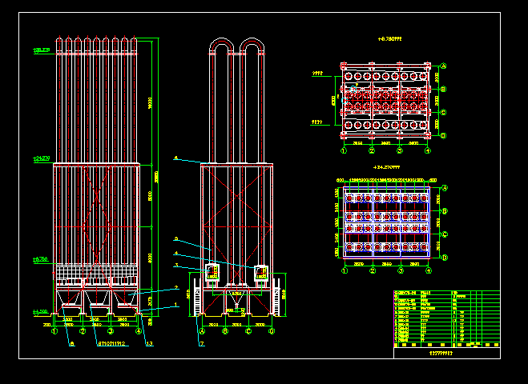
Task: Select grid bubble D under side elevation
Action: point(272,331)
